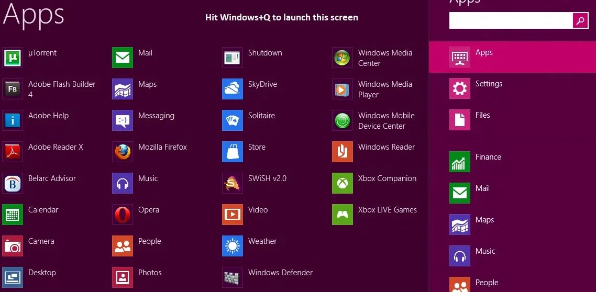Click the 'Windows Defender' label text
The height and width of the screenshot is (292, 596).
click(x=280, y=273)
